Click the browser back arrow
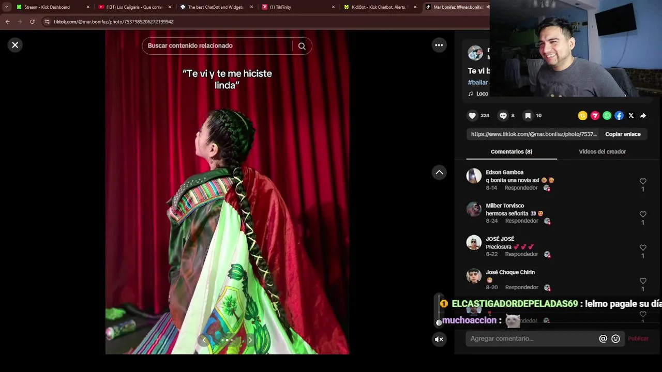 pos(7,22)
